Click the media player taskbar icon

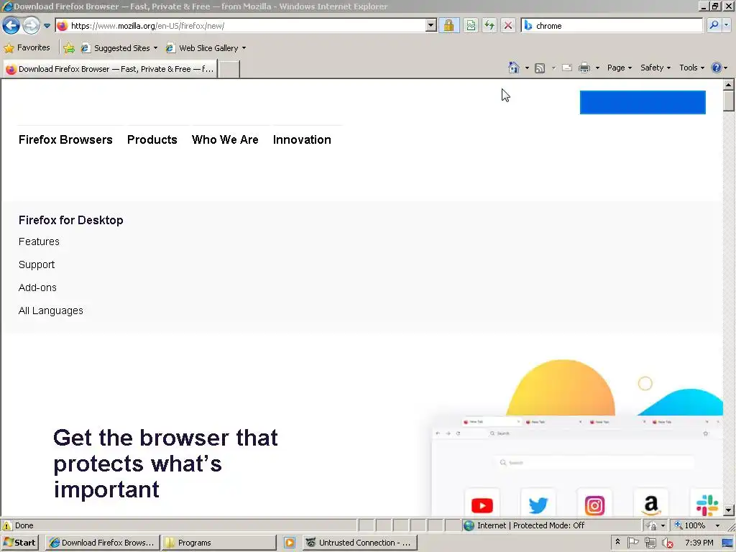[290, 543]
